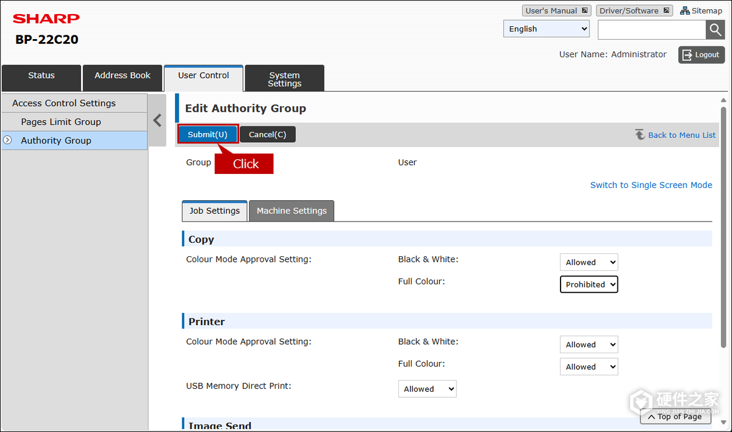Switch to the Machine Settings tab
Viewport: 732px width, 432px height.
(x=292, y=211)
